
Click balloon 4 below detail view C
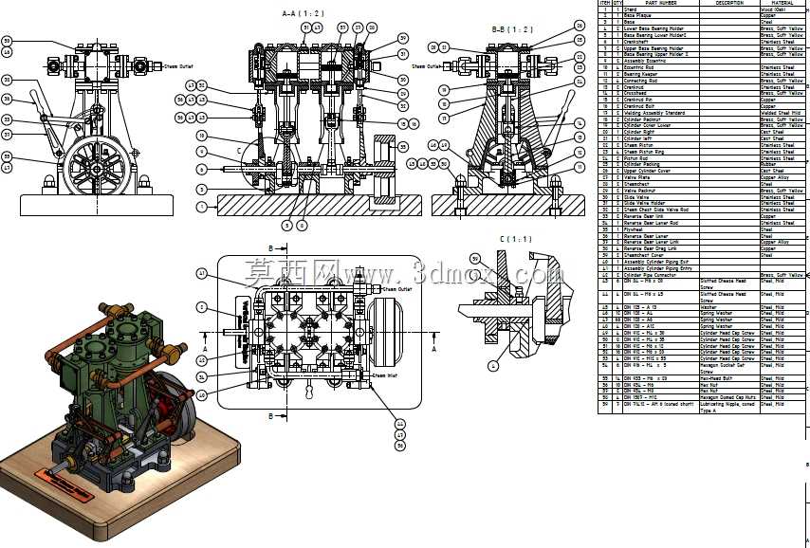click(x=493, y=366)
